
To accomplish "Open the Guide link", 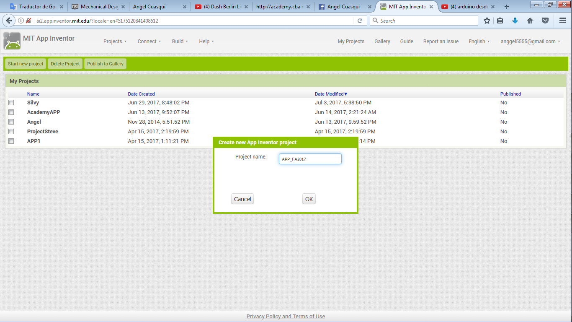I will coord(407,41).
